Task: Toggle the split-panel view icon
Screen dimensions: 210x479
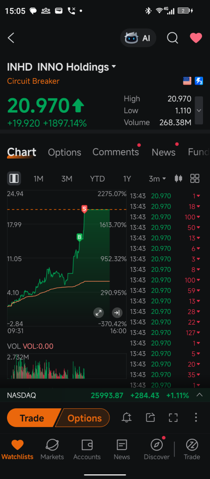Action: pyautogui.click(x=14, y=178)
